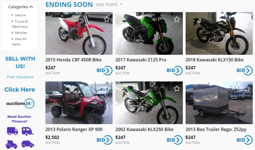This screenshot has width=255, height=150.
Task: Star the 2002 Kawasaki KLX250 listing
Action: coord(177,89)
